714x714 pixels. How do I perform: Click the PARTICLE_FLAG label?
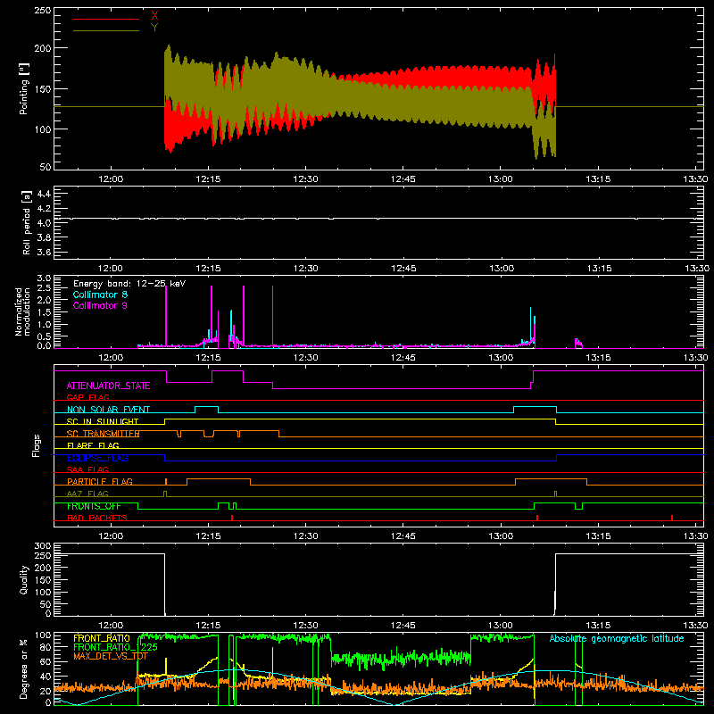pos(100,481)
